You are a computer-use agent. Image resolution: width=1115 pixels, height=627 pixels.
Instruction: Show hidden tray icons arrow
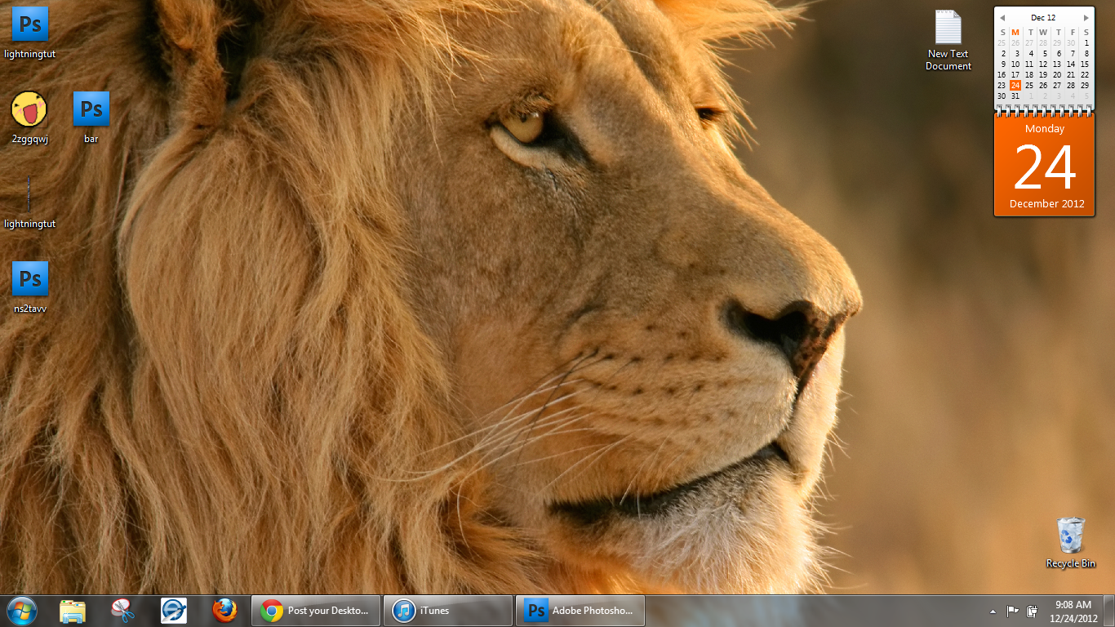(993, 611)
